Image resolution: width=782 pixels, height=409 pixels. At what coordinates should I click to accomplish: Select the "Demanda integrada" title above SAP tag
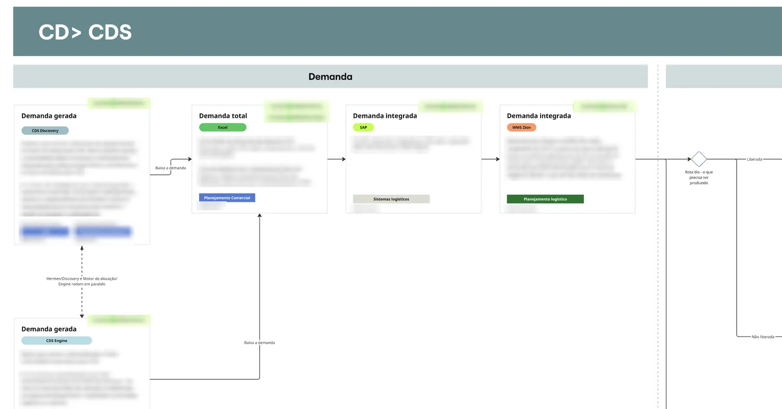tap(385, 116)
